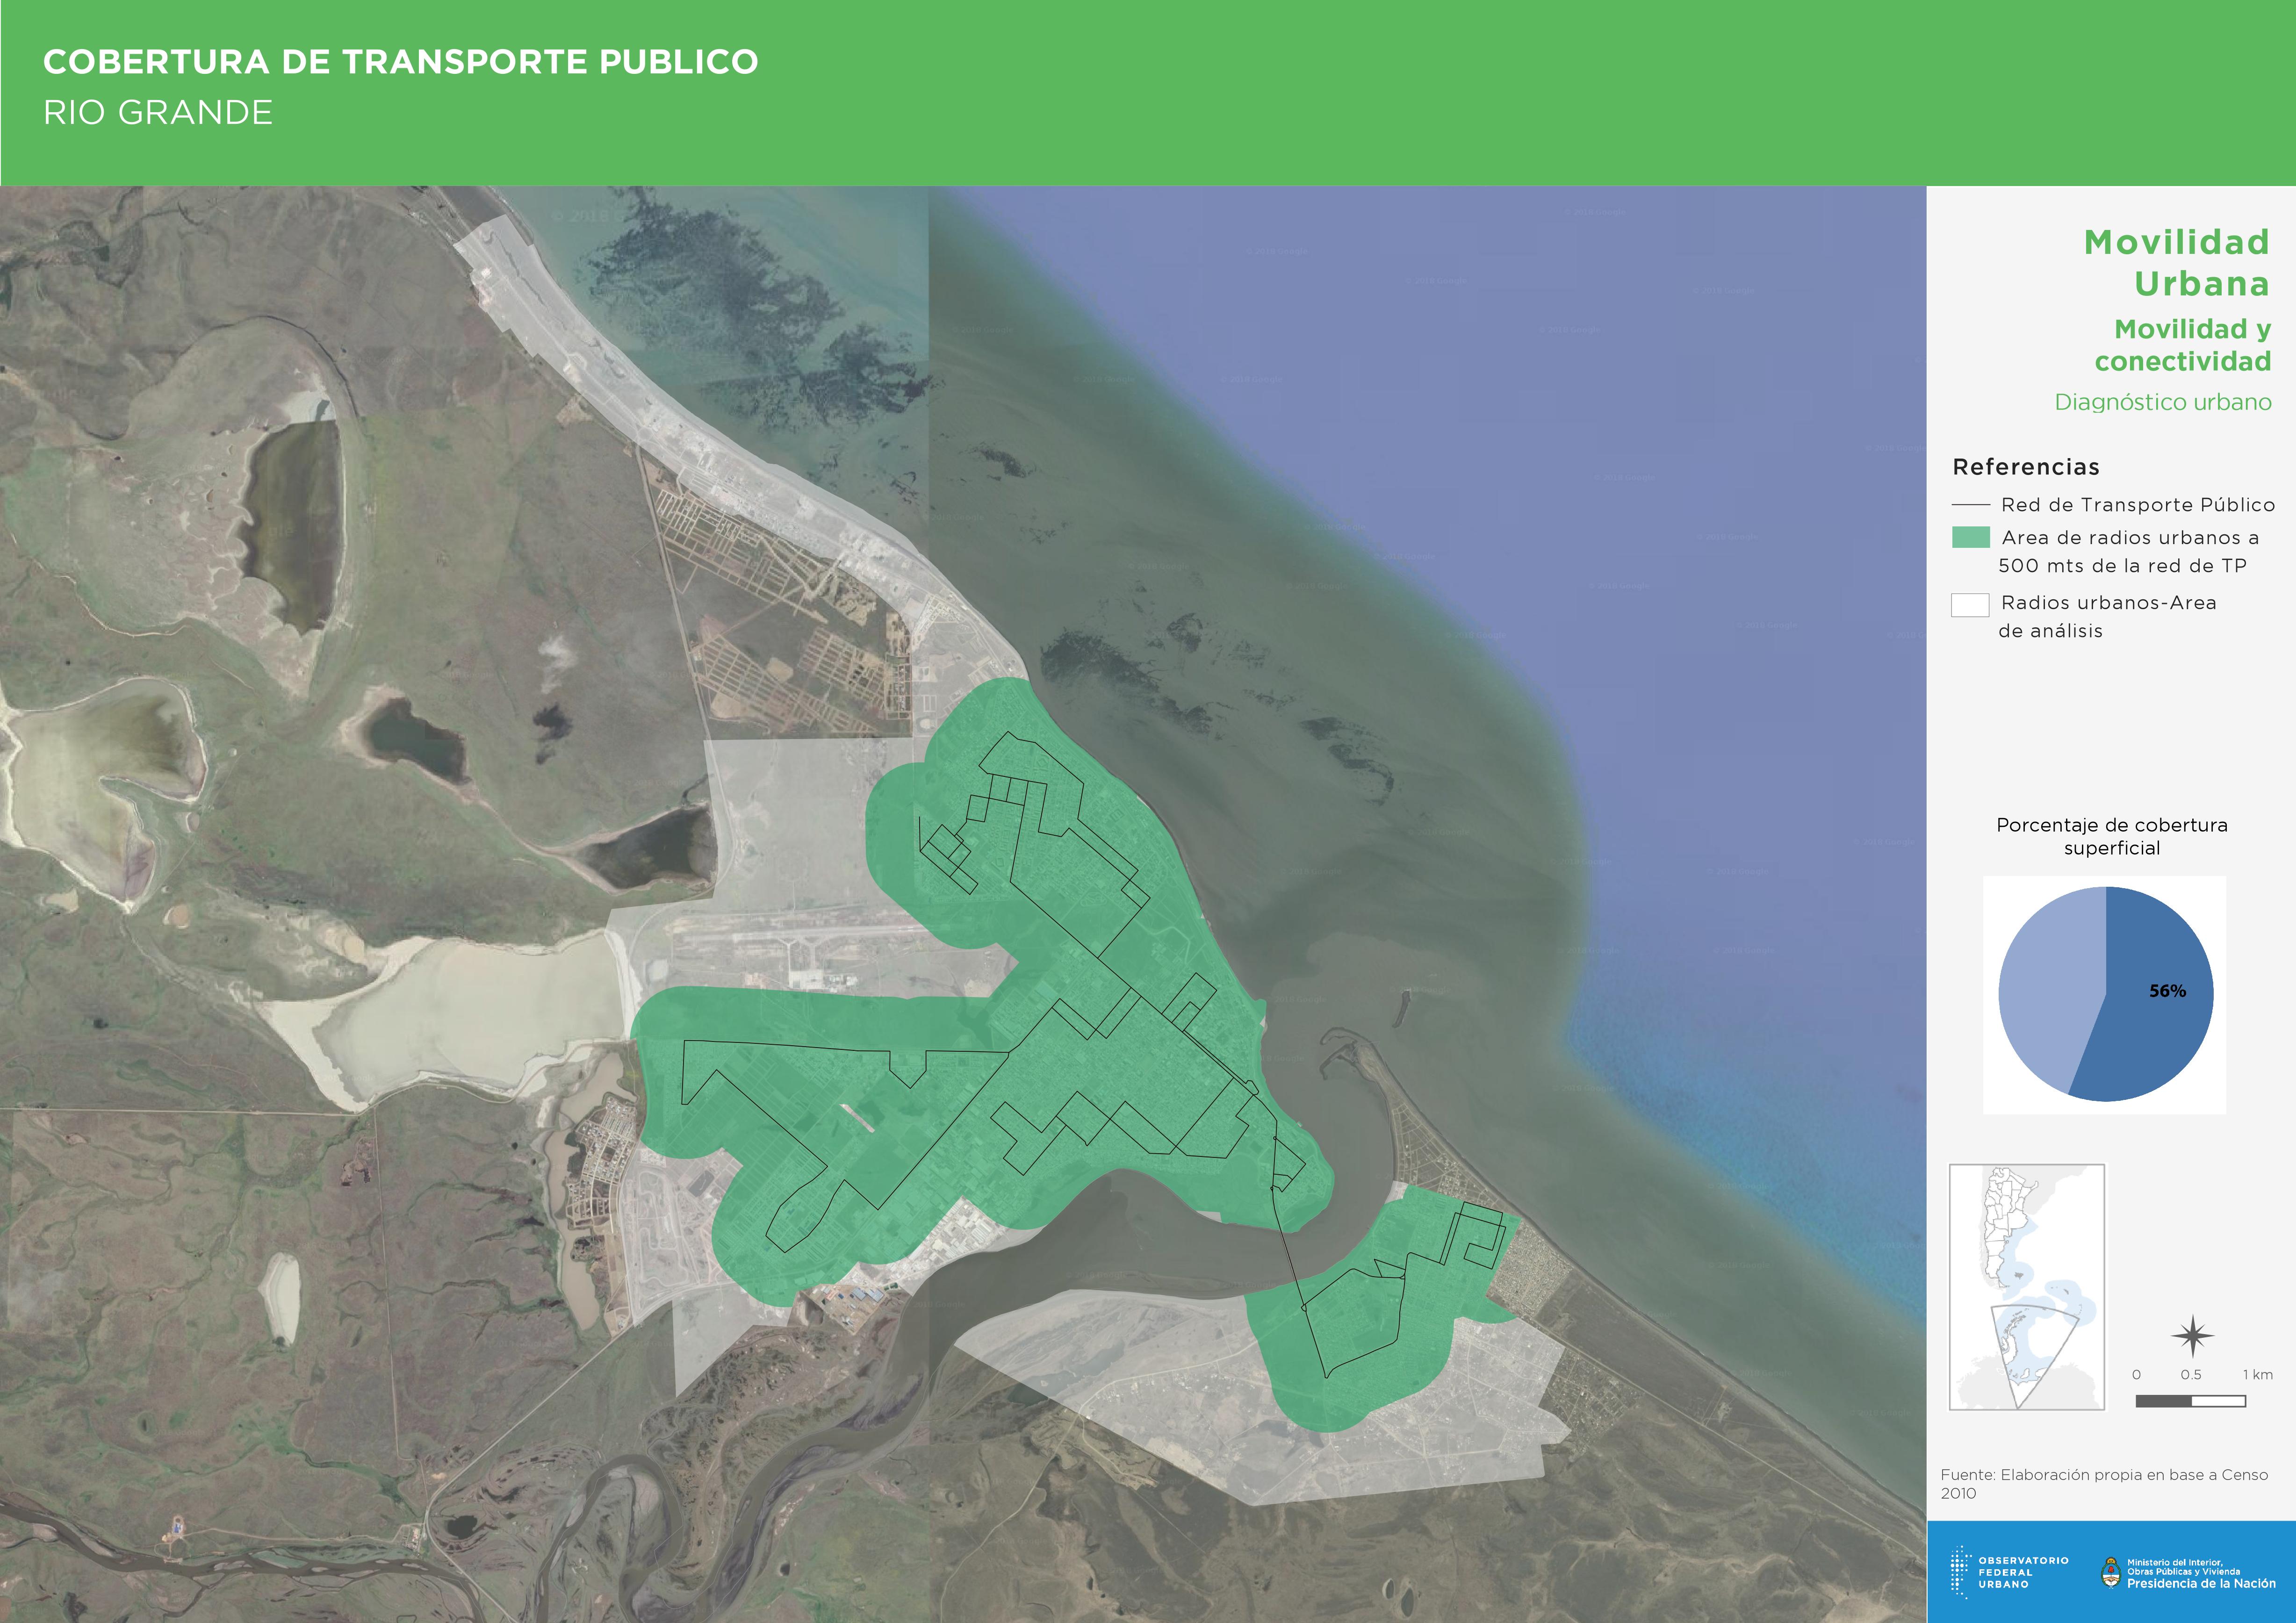Click 'Red de Transporte Público' legend text

(x=2138, y=505)
